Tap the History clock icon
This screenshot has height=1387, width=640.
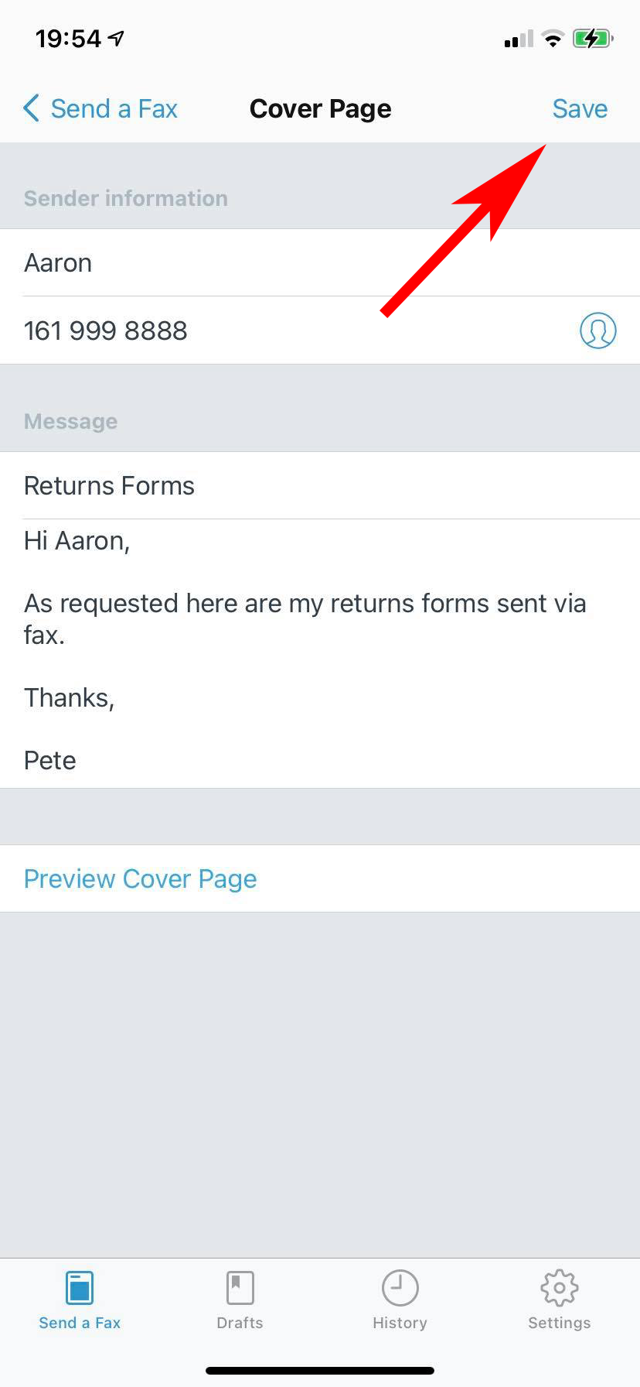(400, 1288)
